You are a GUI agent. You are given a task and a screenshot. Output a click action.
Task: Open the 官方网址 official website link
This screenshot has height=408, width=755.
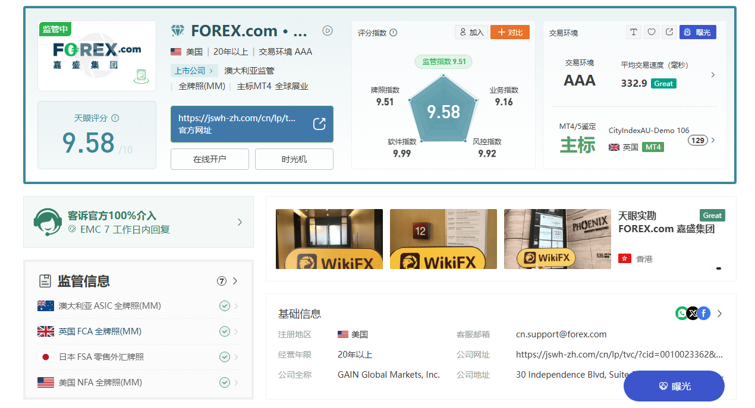252,124
